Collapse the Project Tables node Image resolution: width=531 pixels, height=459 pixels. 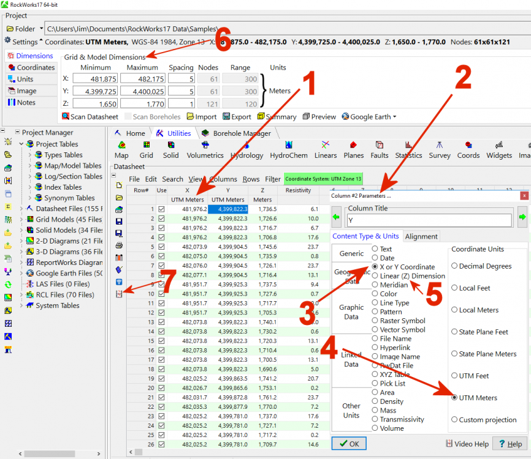pos(21,144)
